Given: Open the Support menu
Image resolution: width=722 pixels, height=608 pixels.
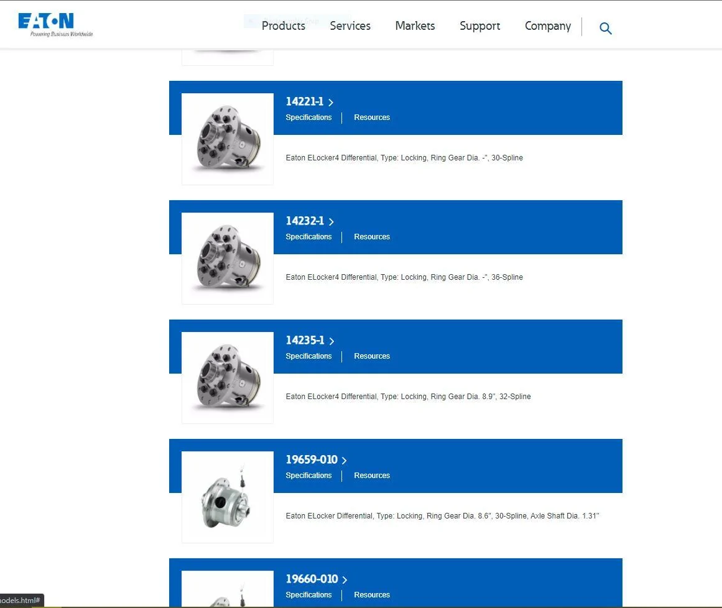Looking at the screenshot, I should [480, 26].
